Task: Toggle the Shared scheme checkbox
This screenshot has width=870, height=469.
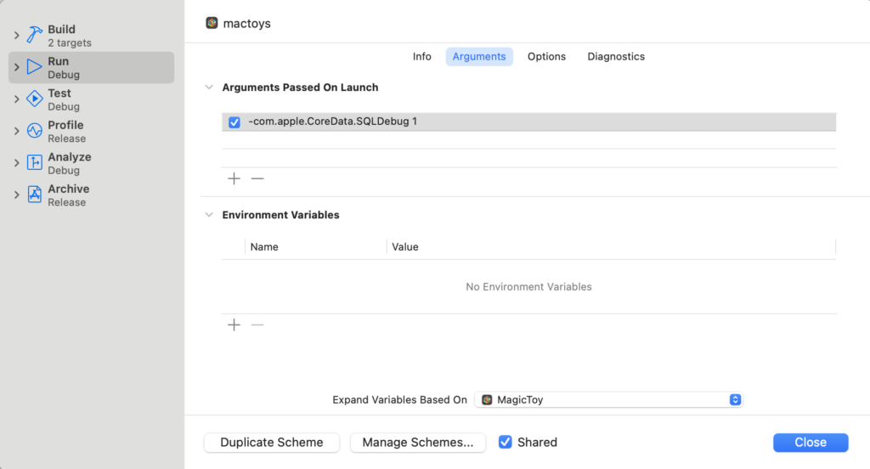Action: point(506,442)
